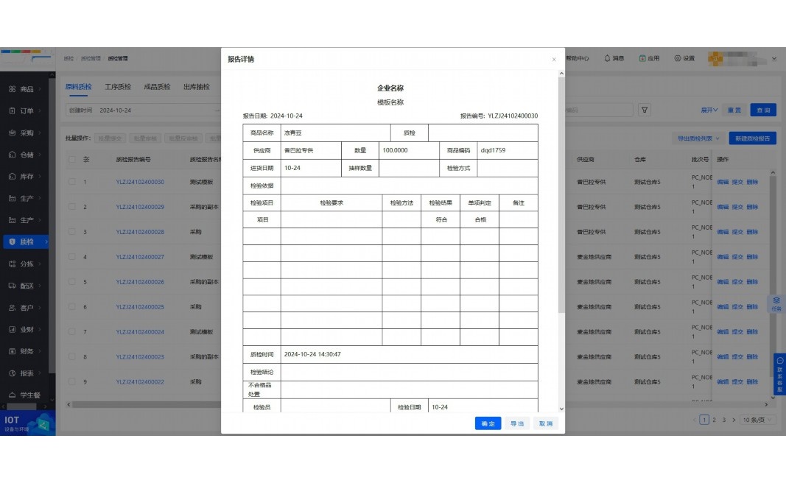Click the 查询 search button
786x483 pixels.
click(763, 110)
